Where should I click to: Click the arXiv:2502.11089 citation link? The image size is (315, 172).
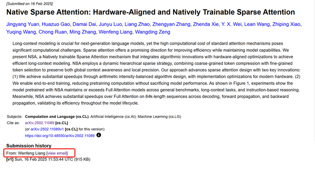tap(40, 123)
